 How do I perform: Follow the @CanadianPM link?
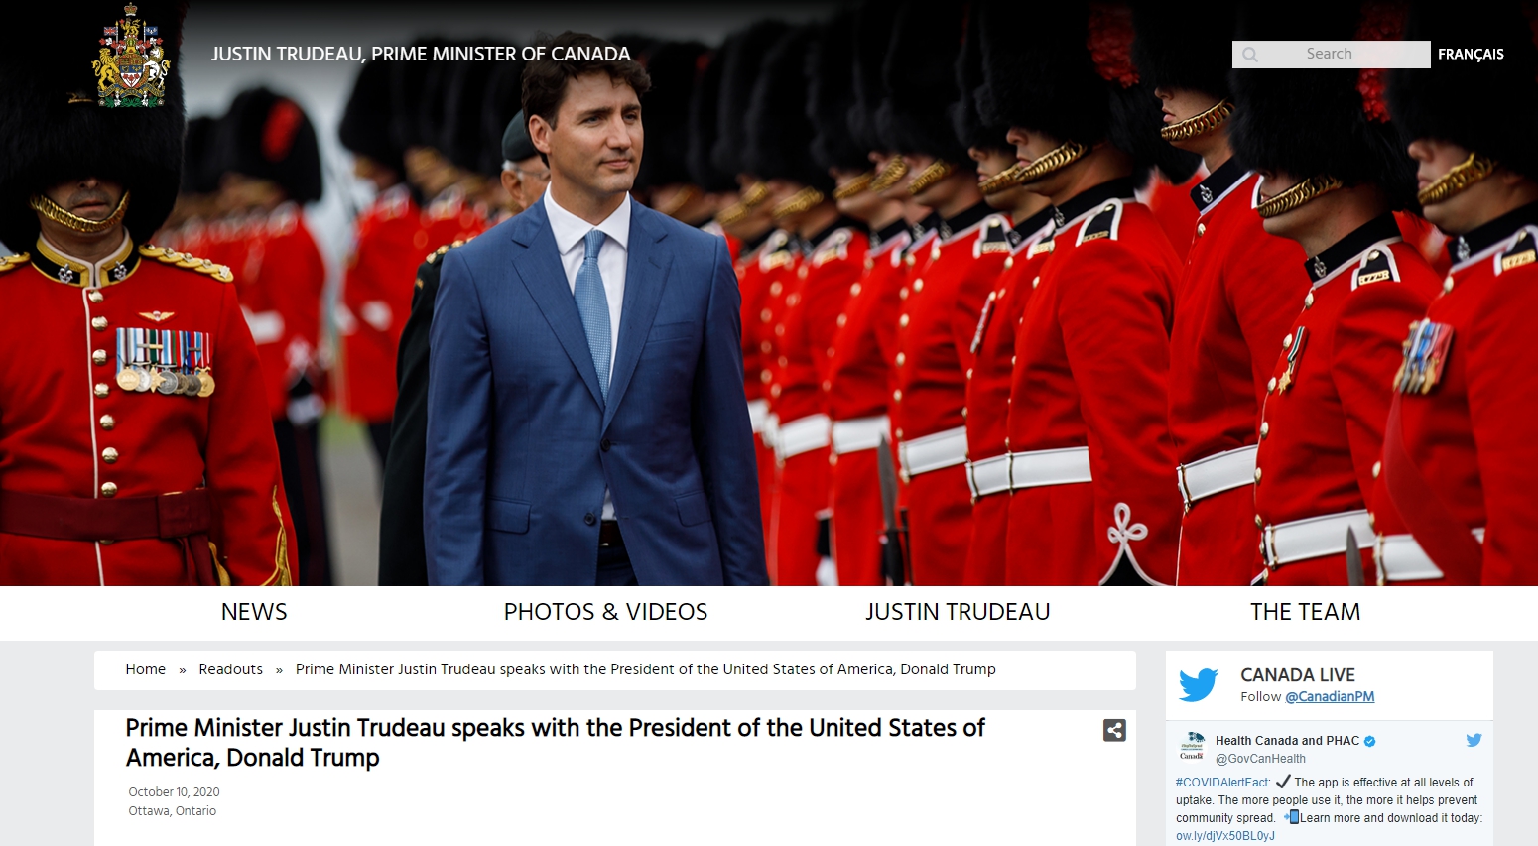(x=1330, y=697)
